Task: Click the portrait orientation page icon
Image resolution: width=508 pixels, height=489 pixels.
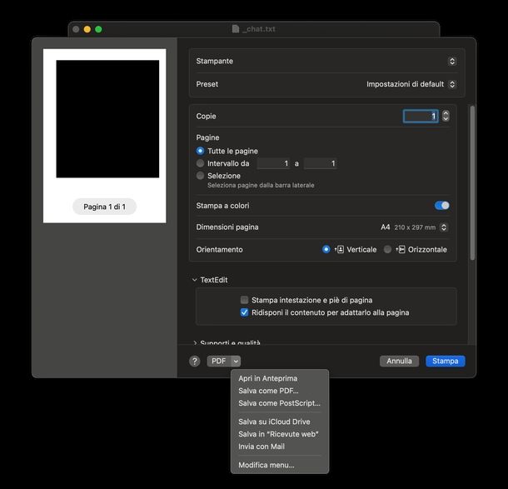Action: click(339, 249)
